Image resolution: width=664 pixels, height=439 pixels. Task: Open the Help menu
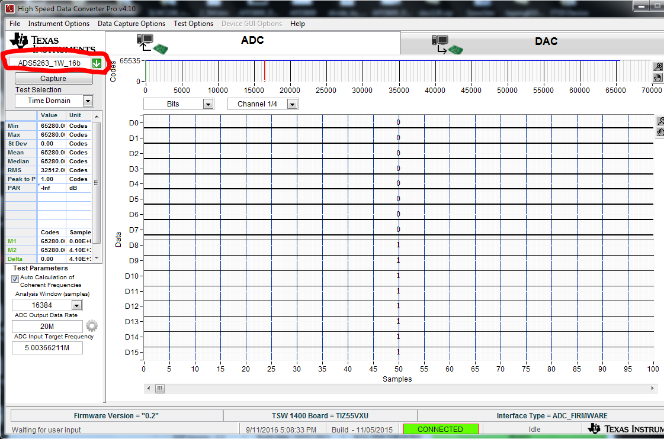[298, 24]
